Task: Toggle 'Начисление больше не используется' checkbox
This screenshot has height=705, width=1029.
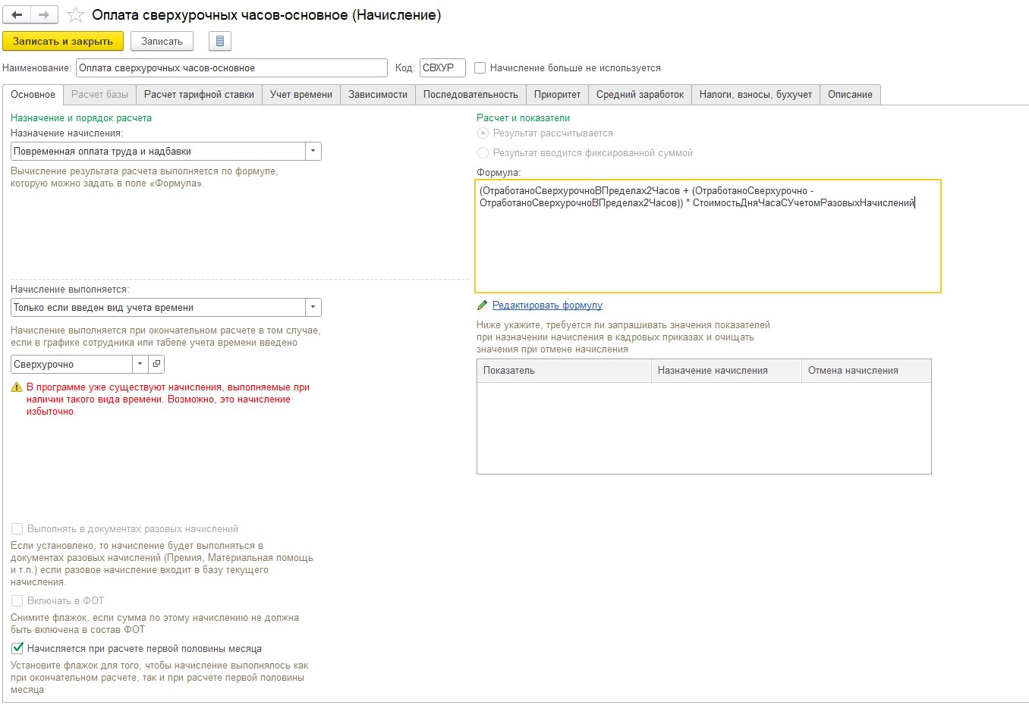Action: click(480, 68)
